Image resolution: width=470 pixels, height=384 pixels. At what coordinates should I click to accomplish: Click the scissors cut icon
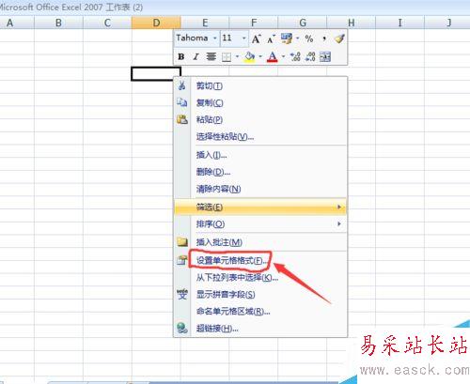182,85
